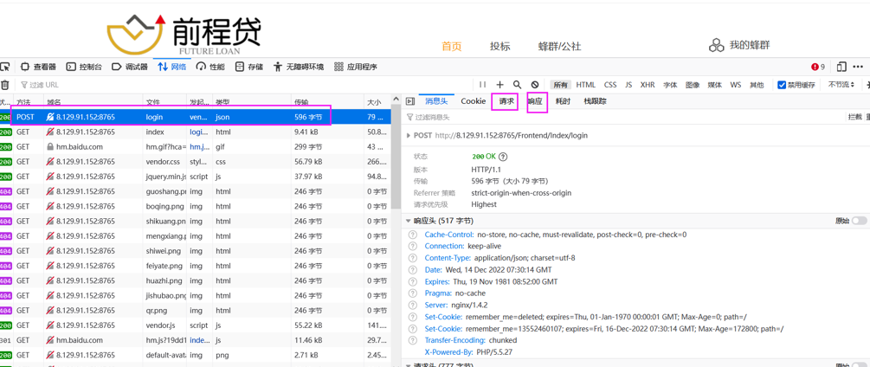Open the 栈跟踪 stack trace tab
Image resolution: width=870 pixels, height=367 pixels.
595,101
